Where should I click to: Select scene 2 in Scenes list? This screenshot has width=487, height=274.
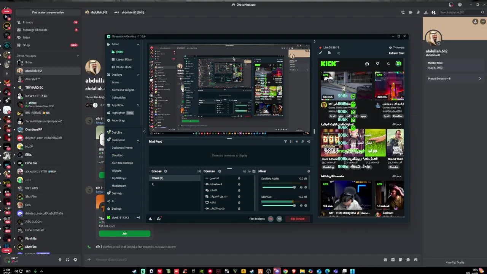click(x=175, y=184)
